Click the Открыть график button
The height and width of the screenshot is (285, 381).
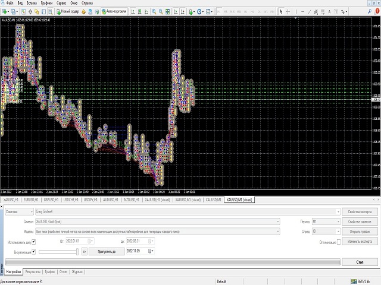point(360,232)
